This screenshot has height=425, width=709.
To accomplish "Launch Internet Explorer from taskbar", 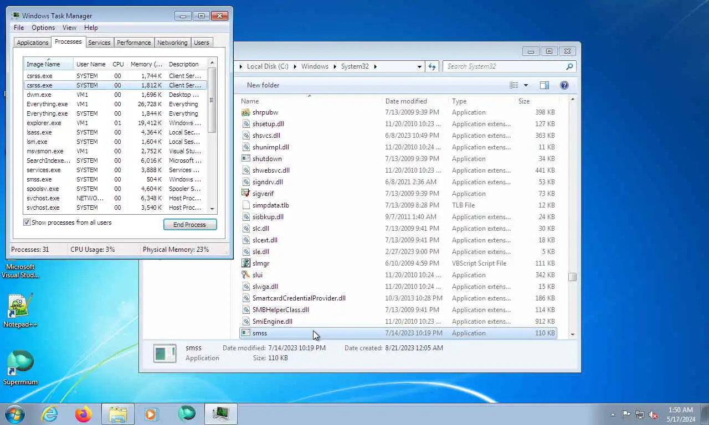I will pos(50,414).
